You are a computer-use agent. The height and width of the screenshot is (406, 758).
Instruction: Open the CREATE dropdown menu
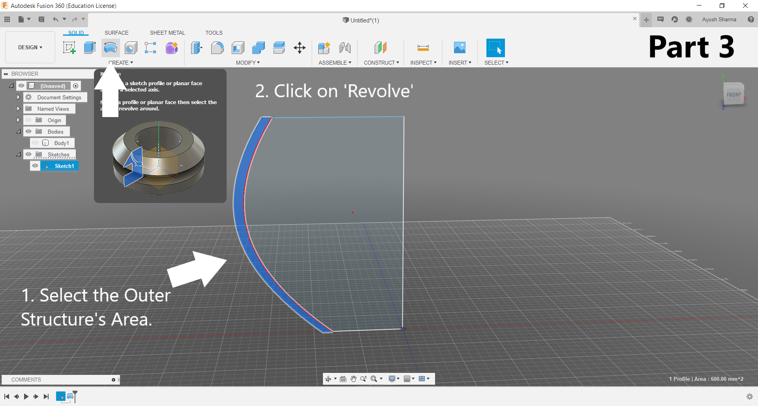point(121,63)
